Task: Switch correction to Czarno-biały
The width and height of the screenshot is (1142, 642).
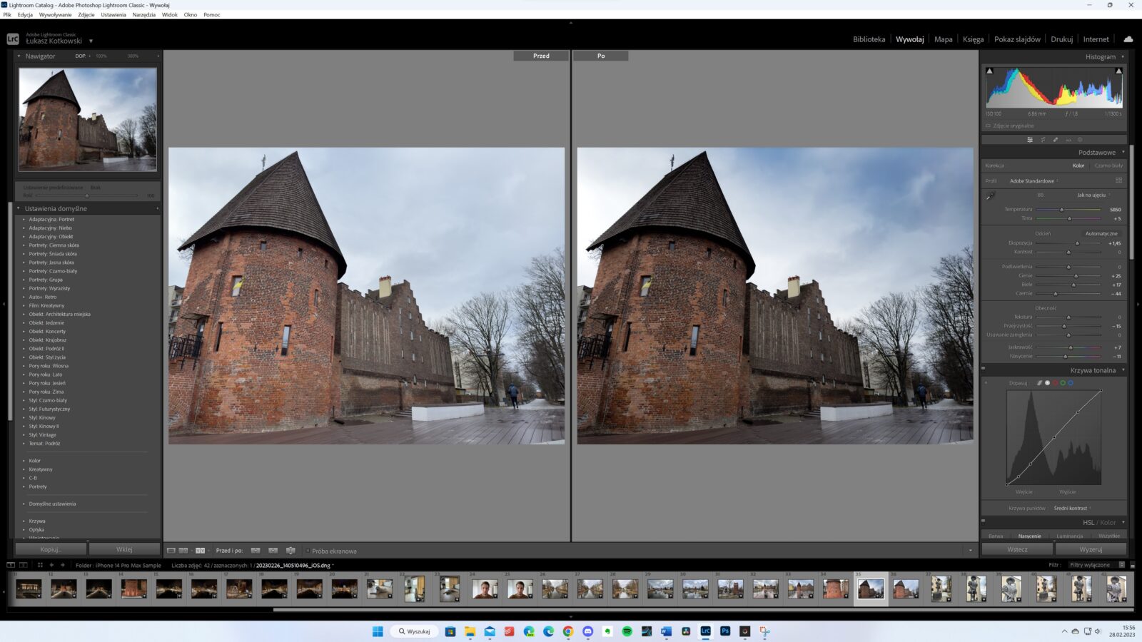Action: point(1108,165)
